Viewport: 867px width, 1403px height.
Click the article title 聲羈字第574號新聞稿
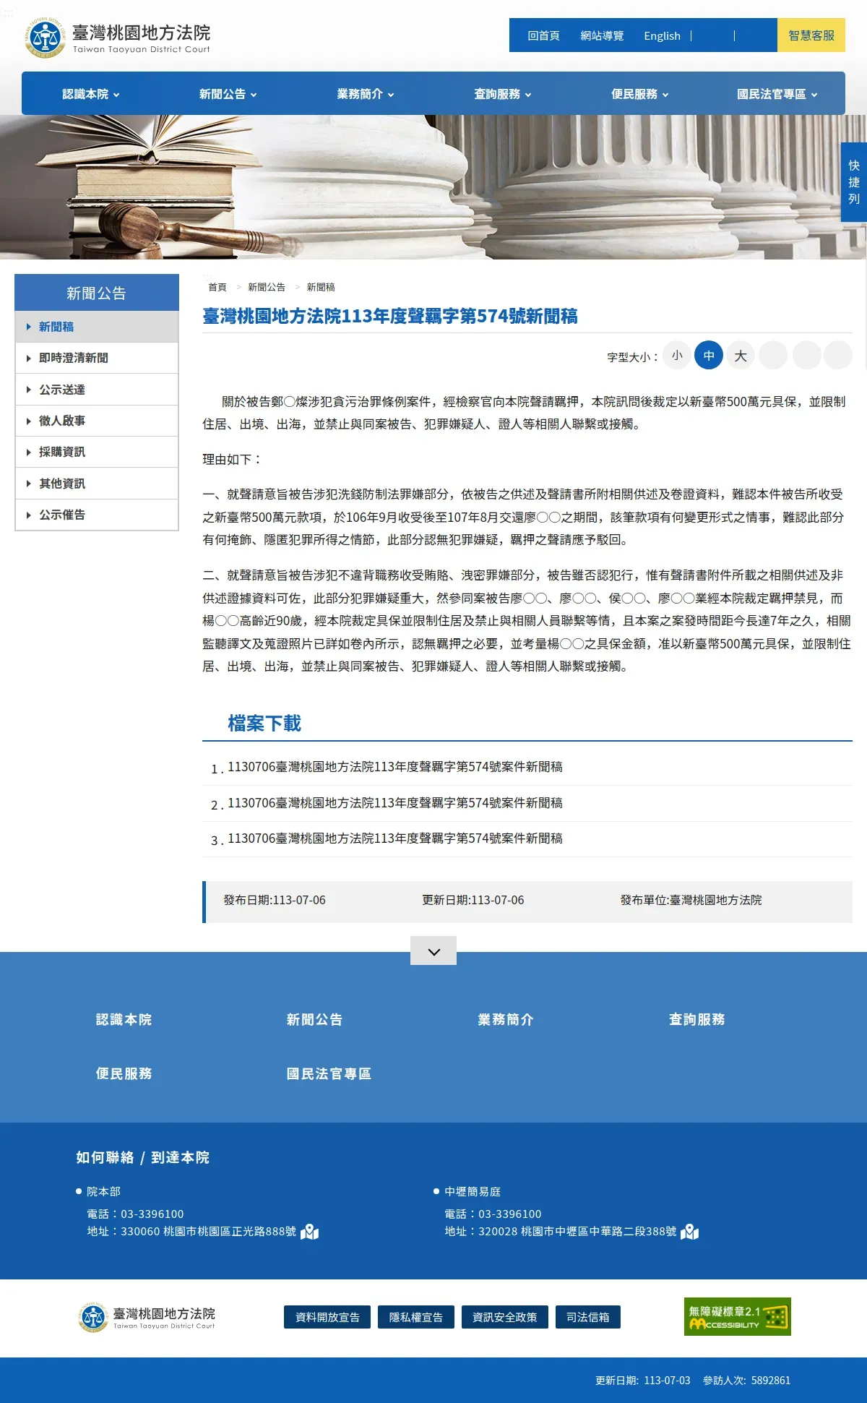[x=390, y=316]
